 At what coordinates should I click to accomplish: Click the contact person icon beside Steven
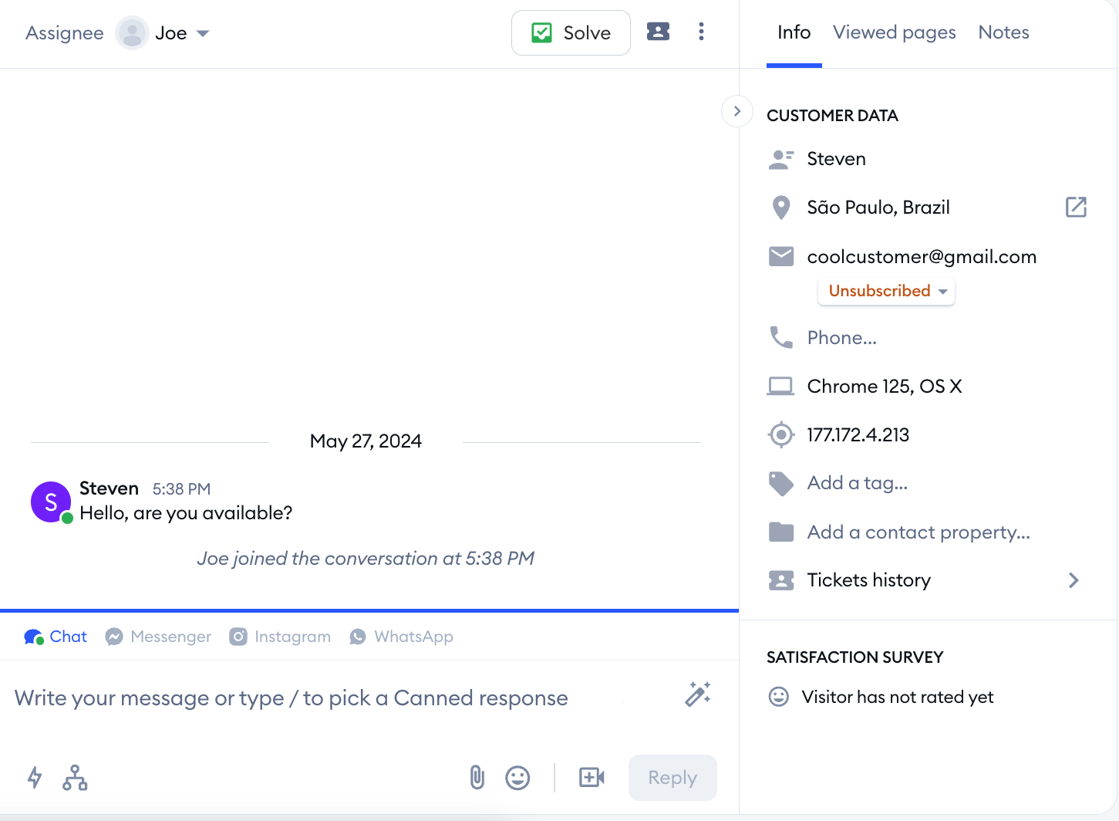(x=781, y=159)
